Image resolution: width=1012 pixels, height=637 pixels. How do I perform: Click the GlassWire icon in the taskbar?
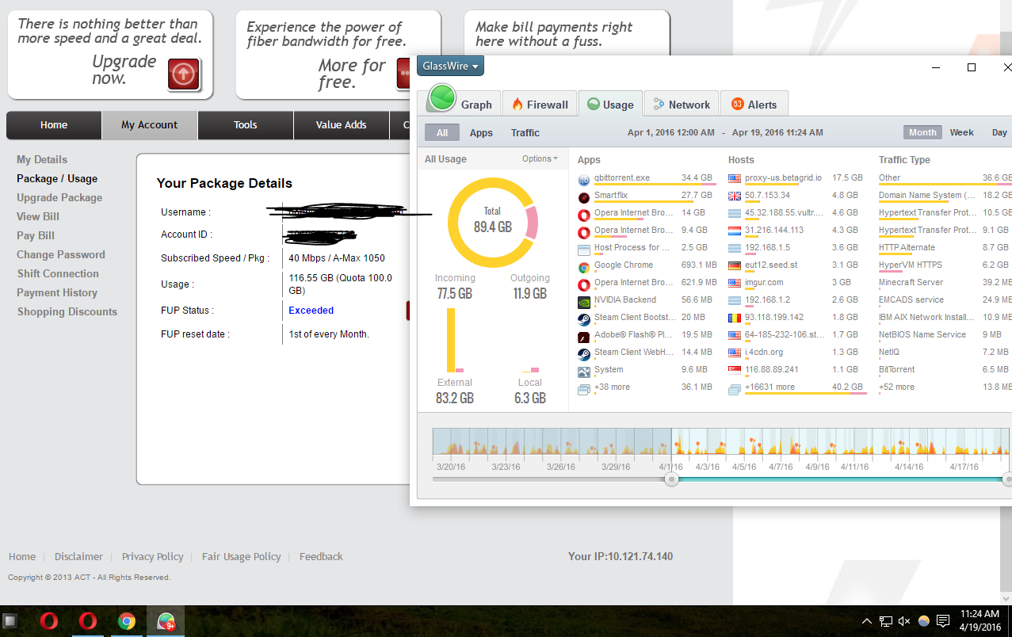pos(166,621)
